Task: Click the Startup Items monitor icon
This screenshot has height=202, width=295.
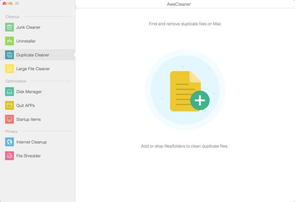Action: (x=10, y=119)
